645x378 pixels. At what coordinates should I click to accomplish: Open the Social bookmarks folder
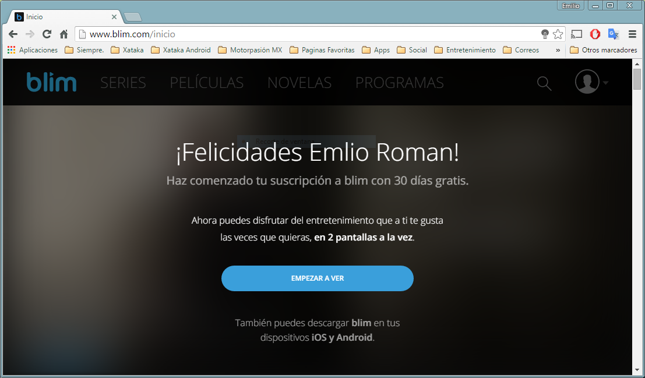pos(412,50)
